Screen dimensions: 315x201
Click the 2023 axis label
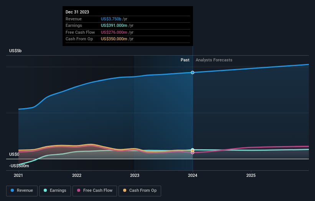point(135,176)
